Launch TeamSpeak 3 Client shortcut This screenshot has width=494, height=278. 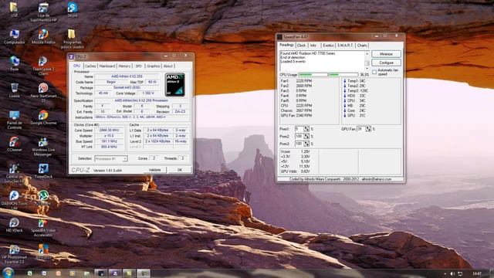click(43, 66)
